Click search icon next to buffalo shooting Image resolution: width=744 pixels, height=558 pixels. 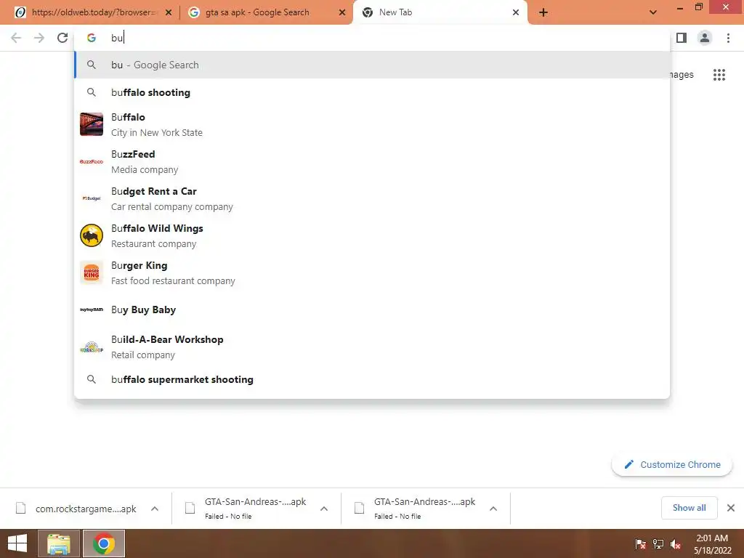(92, 92)
